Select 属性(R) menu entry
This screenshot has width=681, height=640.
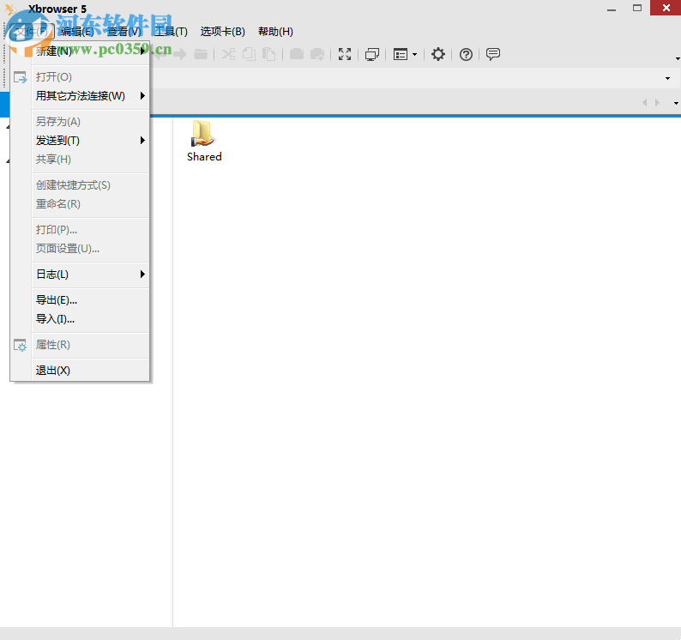pos(90,345)
